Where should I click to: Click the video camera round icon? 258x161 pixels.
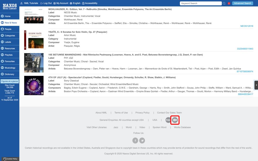tap(175, 120)
